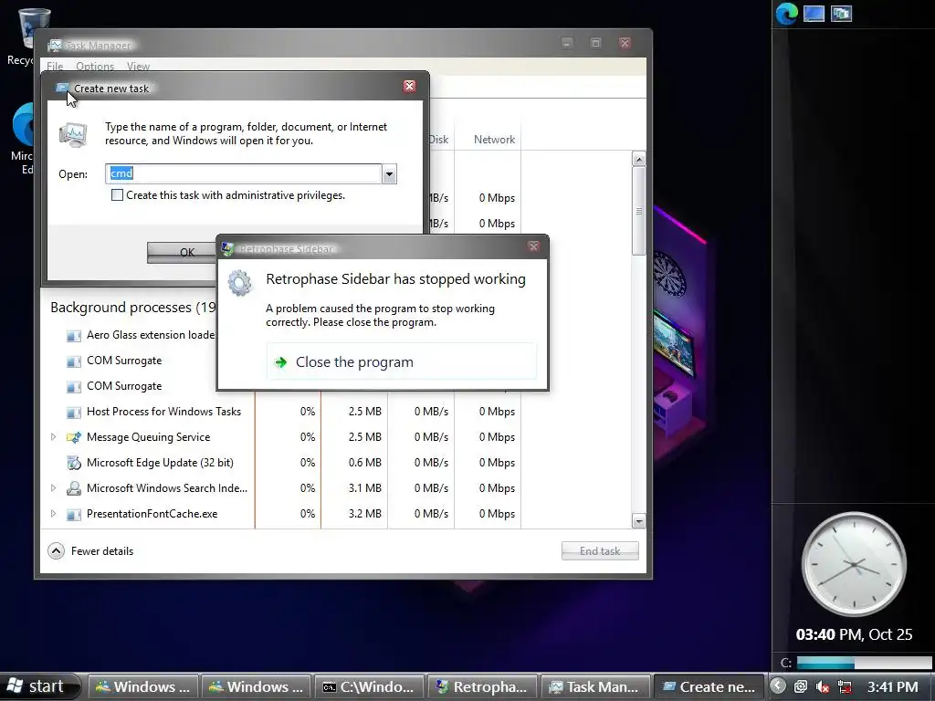
Task: Click Message Queuing Service icon
Action: [73, 437]
